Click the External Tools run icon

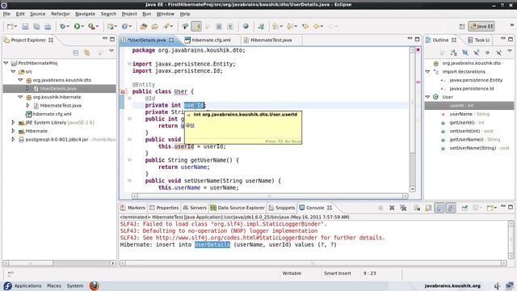click(x=91, y=27)
